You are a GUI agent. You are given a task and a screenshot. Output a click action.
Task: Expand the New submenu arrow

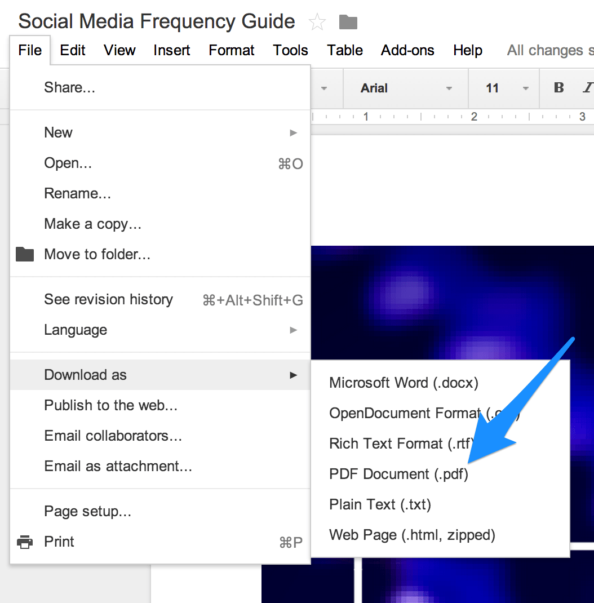click(292, 132)
